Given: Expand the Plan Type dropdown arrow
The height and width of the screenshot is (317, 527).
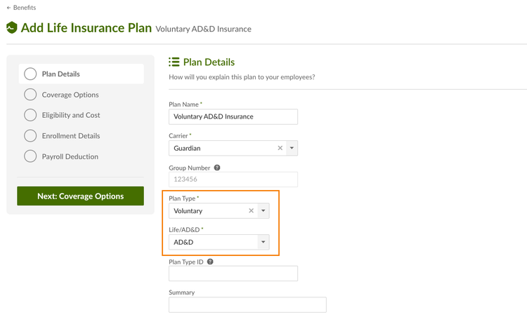Looking at the screenshot, I should coord(263,210).
